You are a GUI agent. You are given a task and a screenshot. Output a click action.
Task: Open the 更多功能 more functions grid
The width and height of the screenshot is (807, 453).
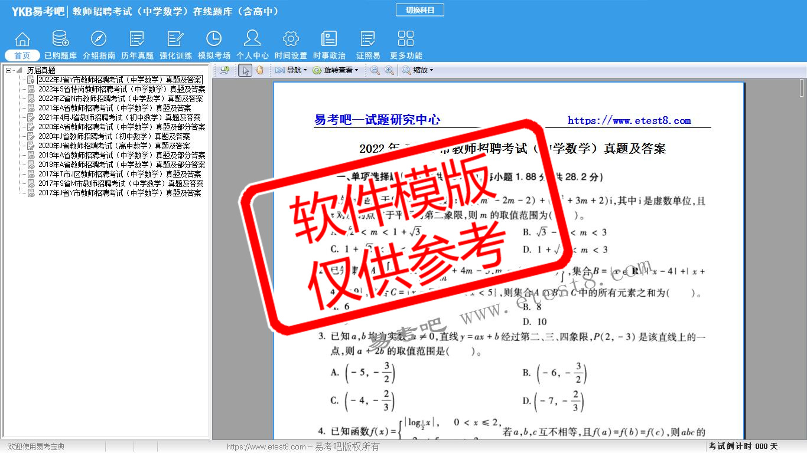point(406,45)
